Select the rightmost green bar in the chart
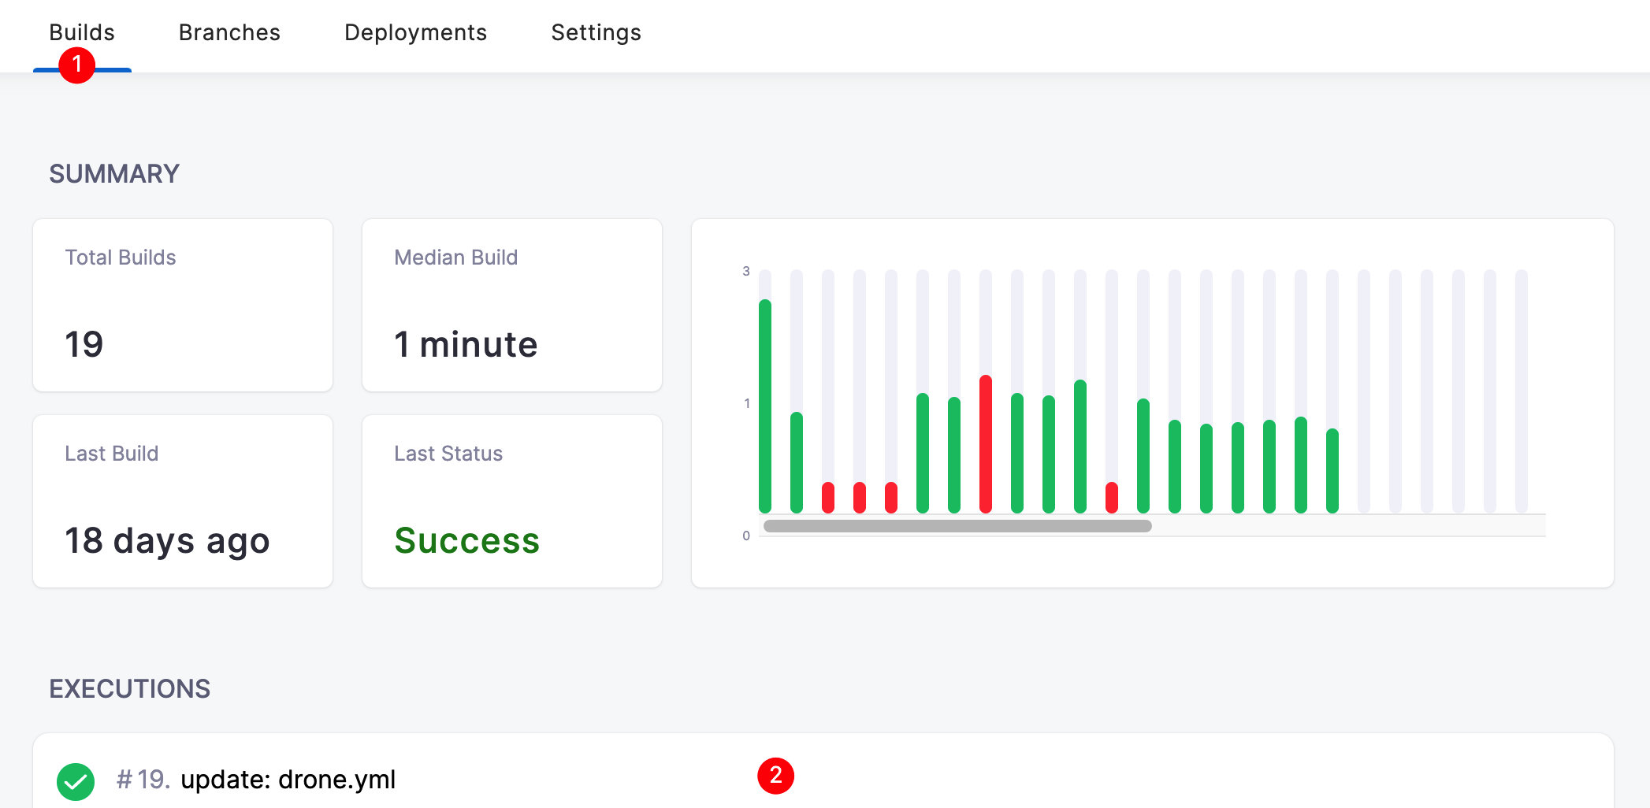The image size is (1650, 808). [1332, 471]
